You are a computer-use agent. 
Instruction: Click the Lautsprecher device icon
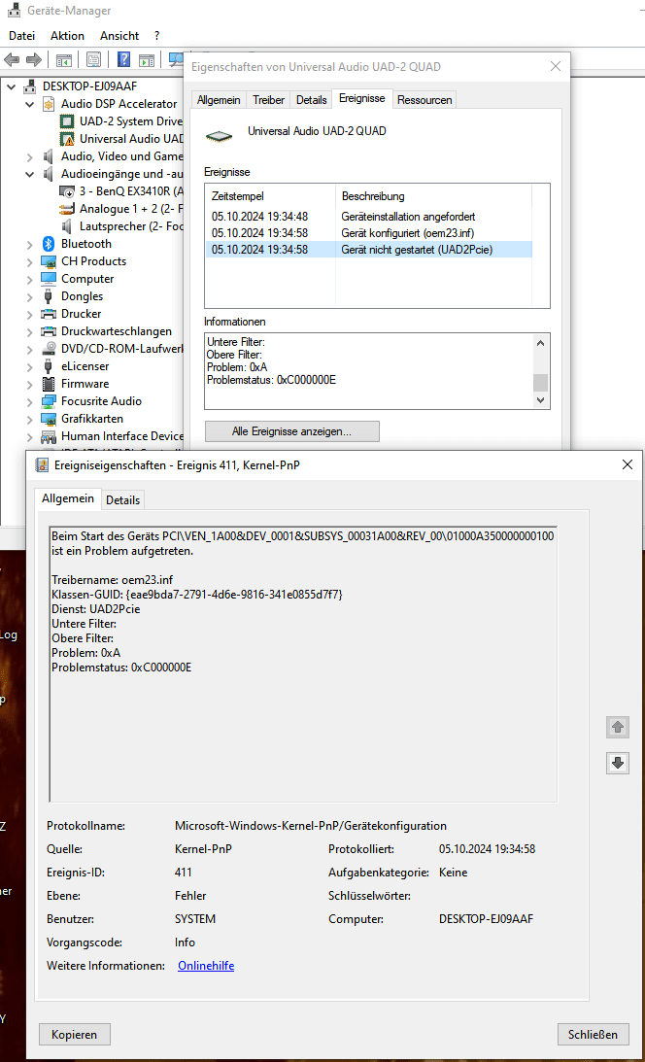point(67,226)
